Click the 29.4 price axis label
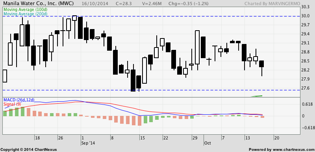Screen dimensions: 315x152 pyautogui.click(x=306, y=34)
